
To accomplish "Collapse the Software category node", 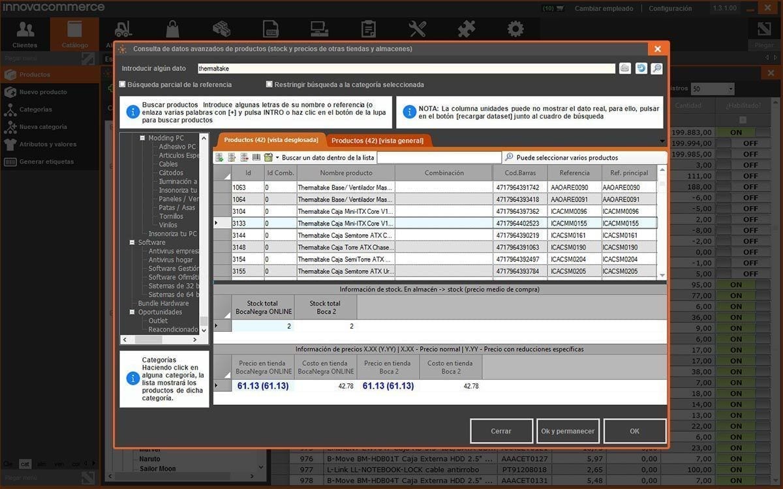I will tap(132, 243).
